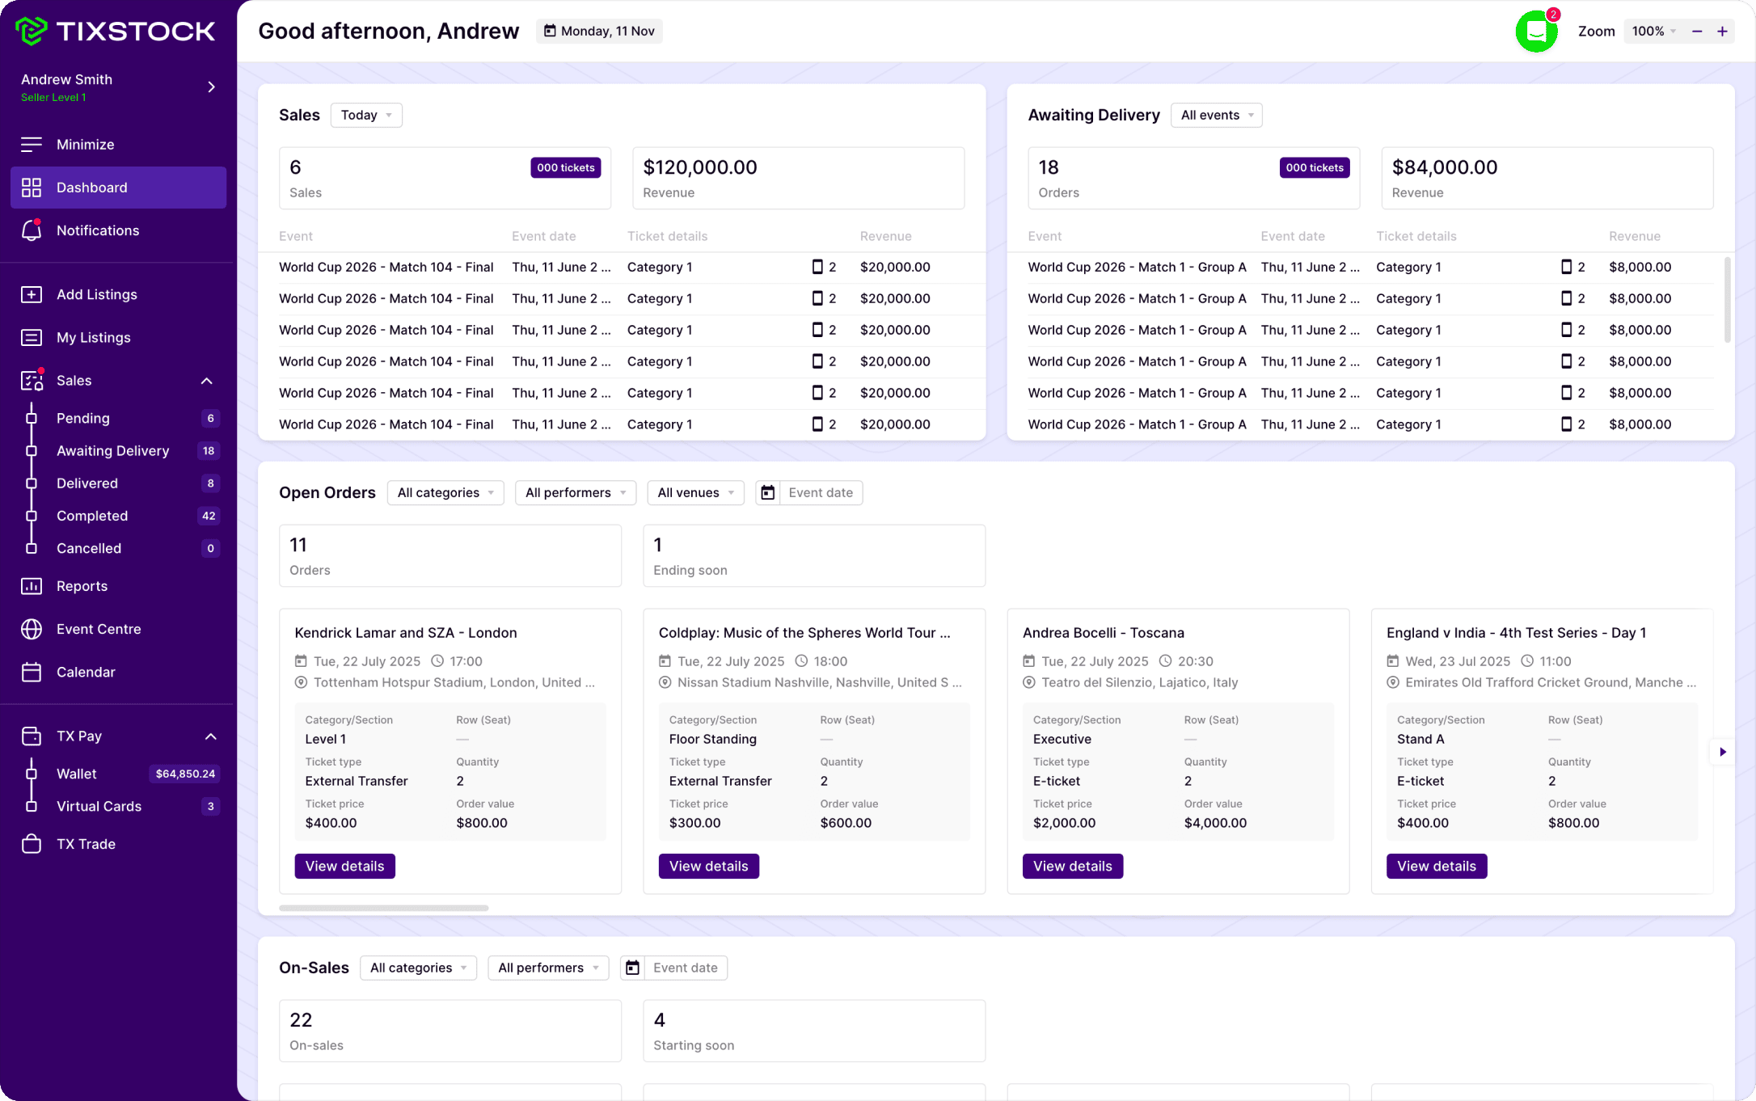This screenshot has width=1756, height=1101.
Task: Click clock icon next to 17:00
Action: (437, 661)
